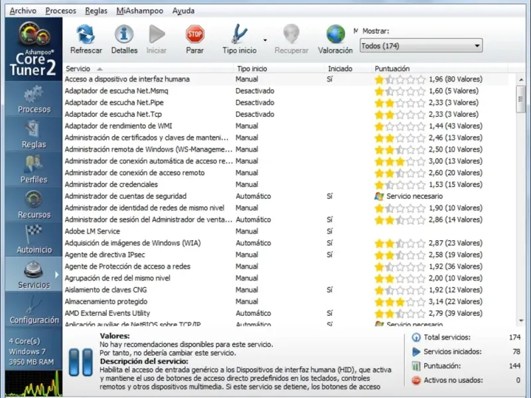Click the Windows flag icon for Administrador de cuentas de seguridad
This screenshot has width=531, height=398.
[x=379, y=196]
